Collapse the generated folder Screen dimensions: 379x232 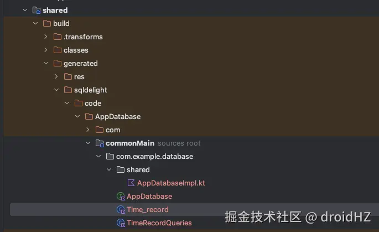[x=46, y=63]
